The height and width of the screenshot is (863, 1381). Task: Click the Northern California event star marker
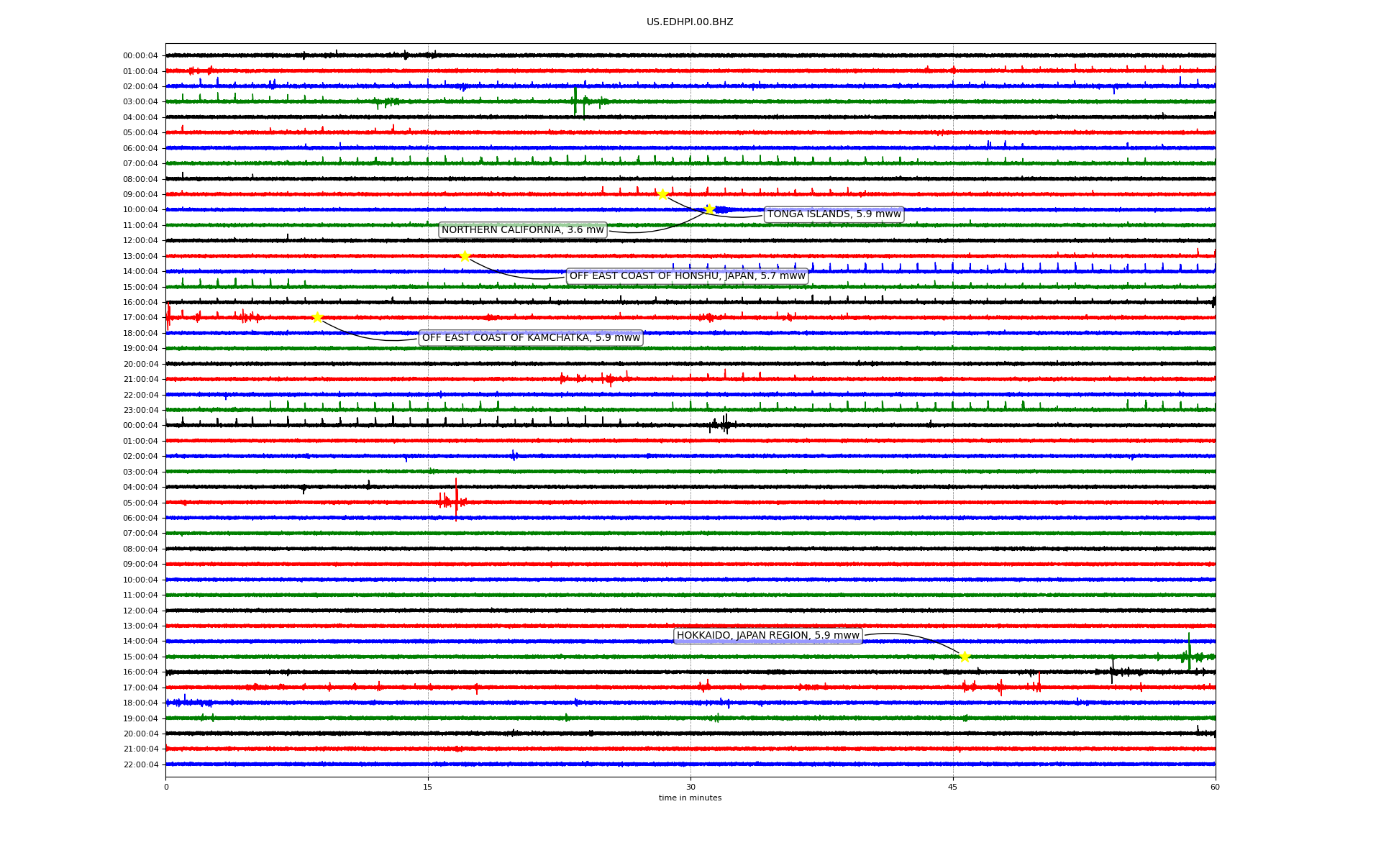(709, 209)
